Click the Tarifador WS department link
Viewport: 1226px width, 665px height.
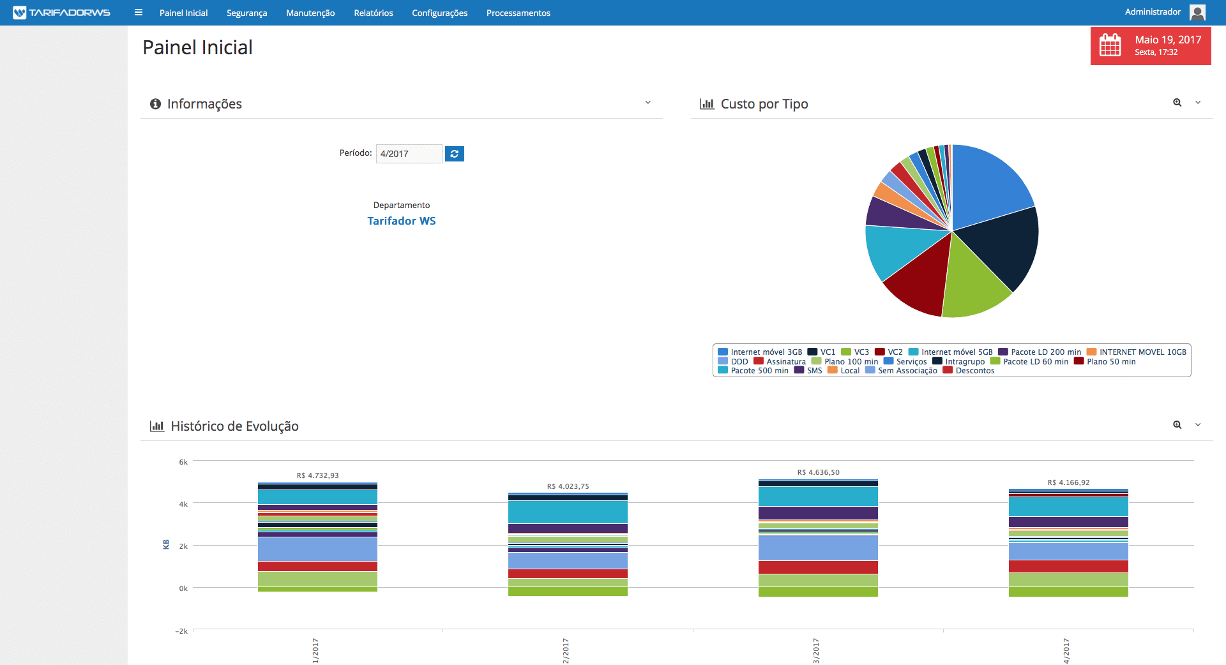[x=401, y=221]
